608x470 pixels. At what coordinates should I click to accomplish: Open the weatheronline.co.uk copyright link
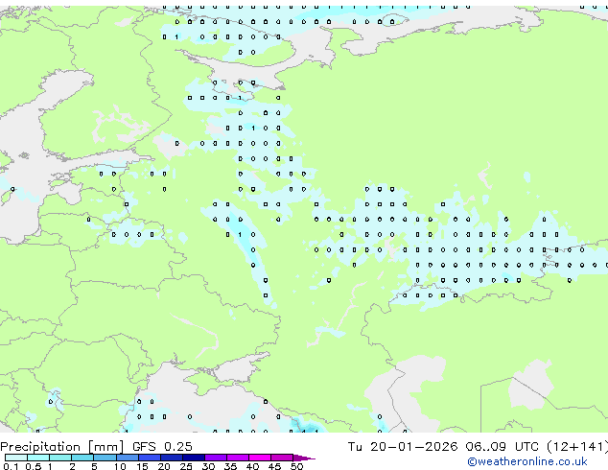pos(527,461)
